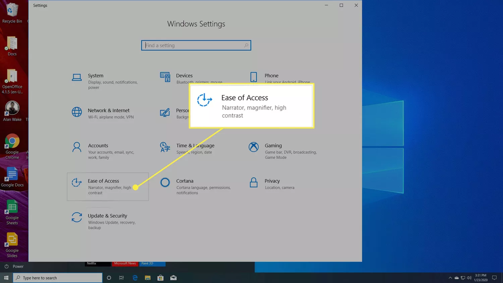The width and height of the screenshot is (503, 283).
Task: Click the taskbar Type here to search box
Action: [x=58, y=278]
